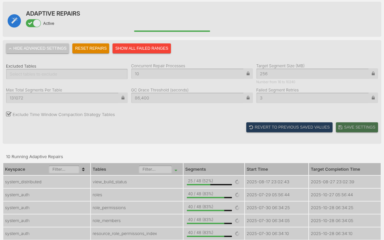Sort the Keyspace column using sort arrows
The height and width of the screenshot is (240, 384).
(83, 169)
